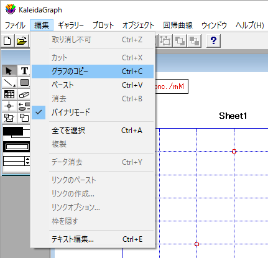The image size is (268, 258).
Task: Select the arrow selection tool
Action: (x=9, y=71)
